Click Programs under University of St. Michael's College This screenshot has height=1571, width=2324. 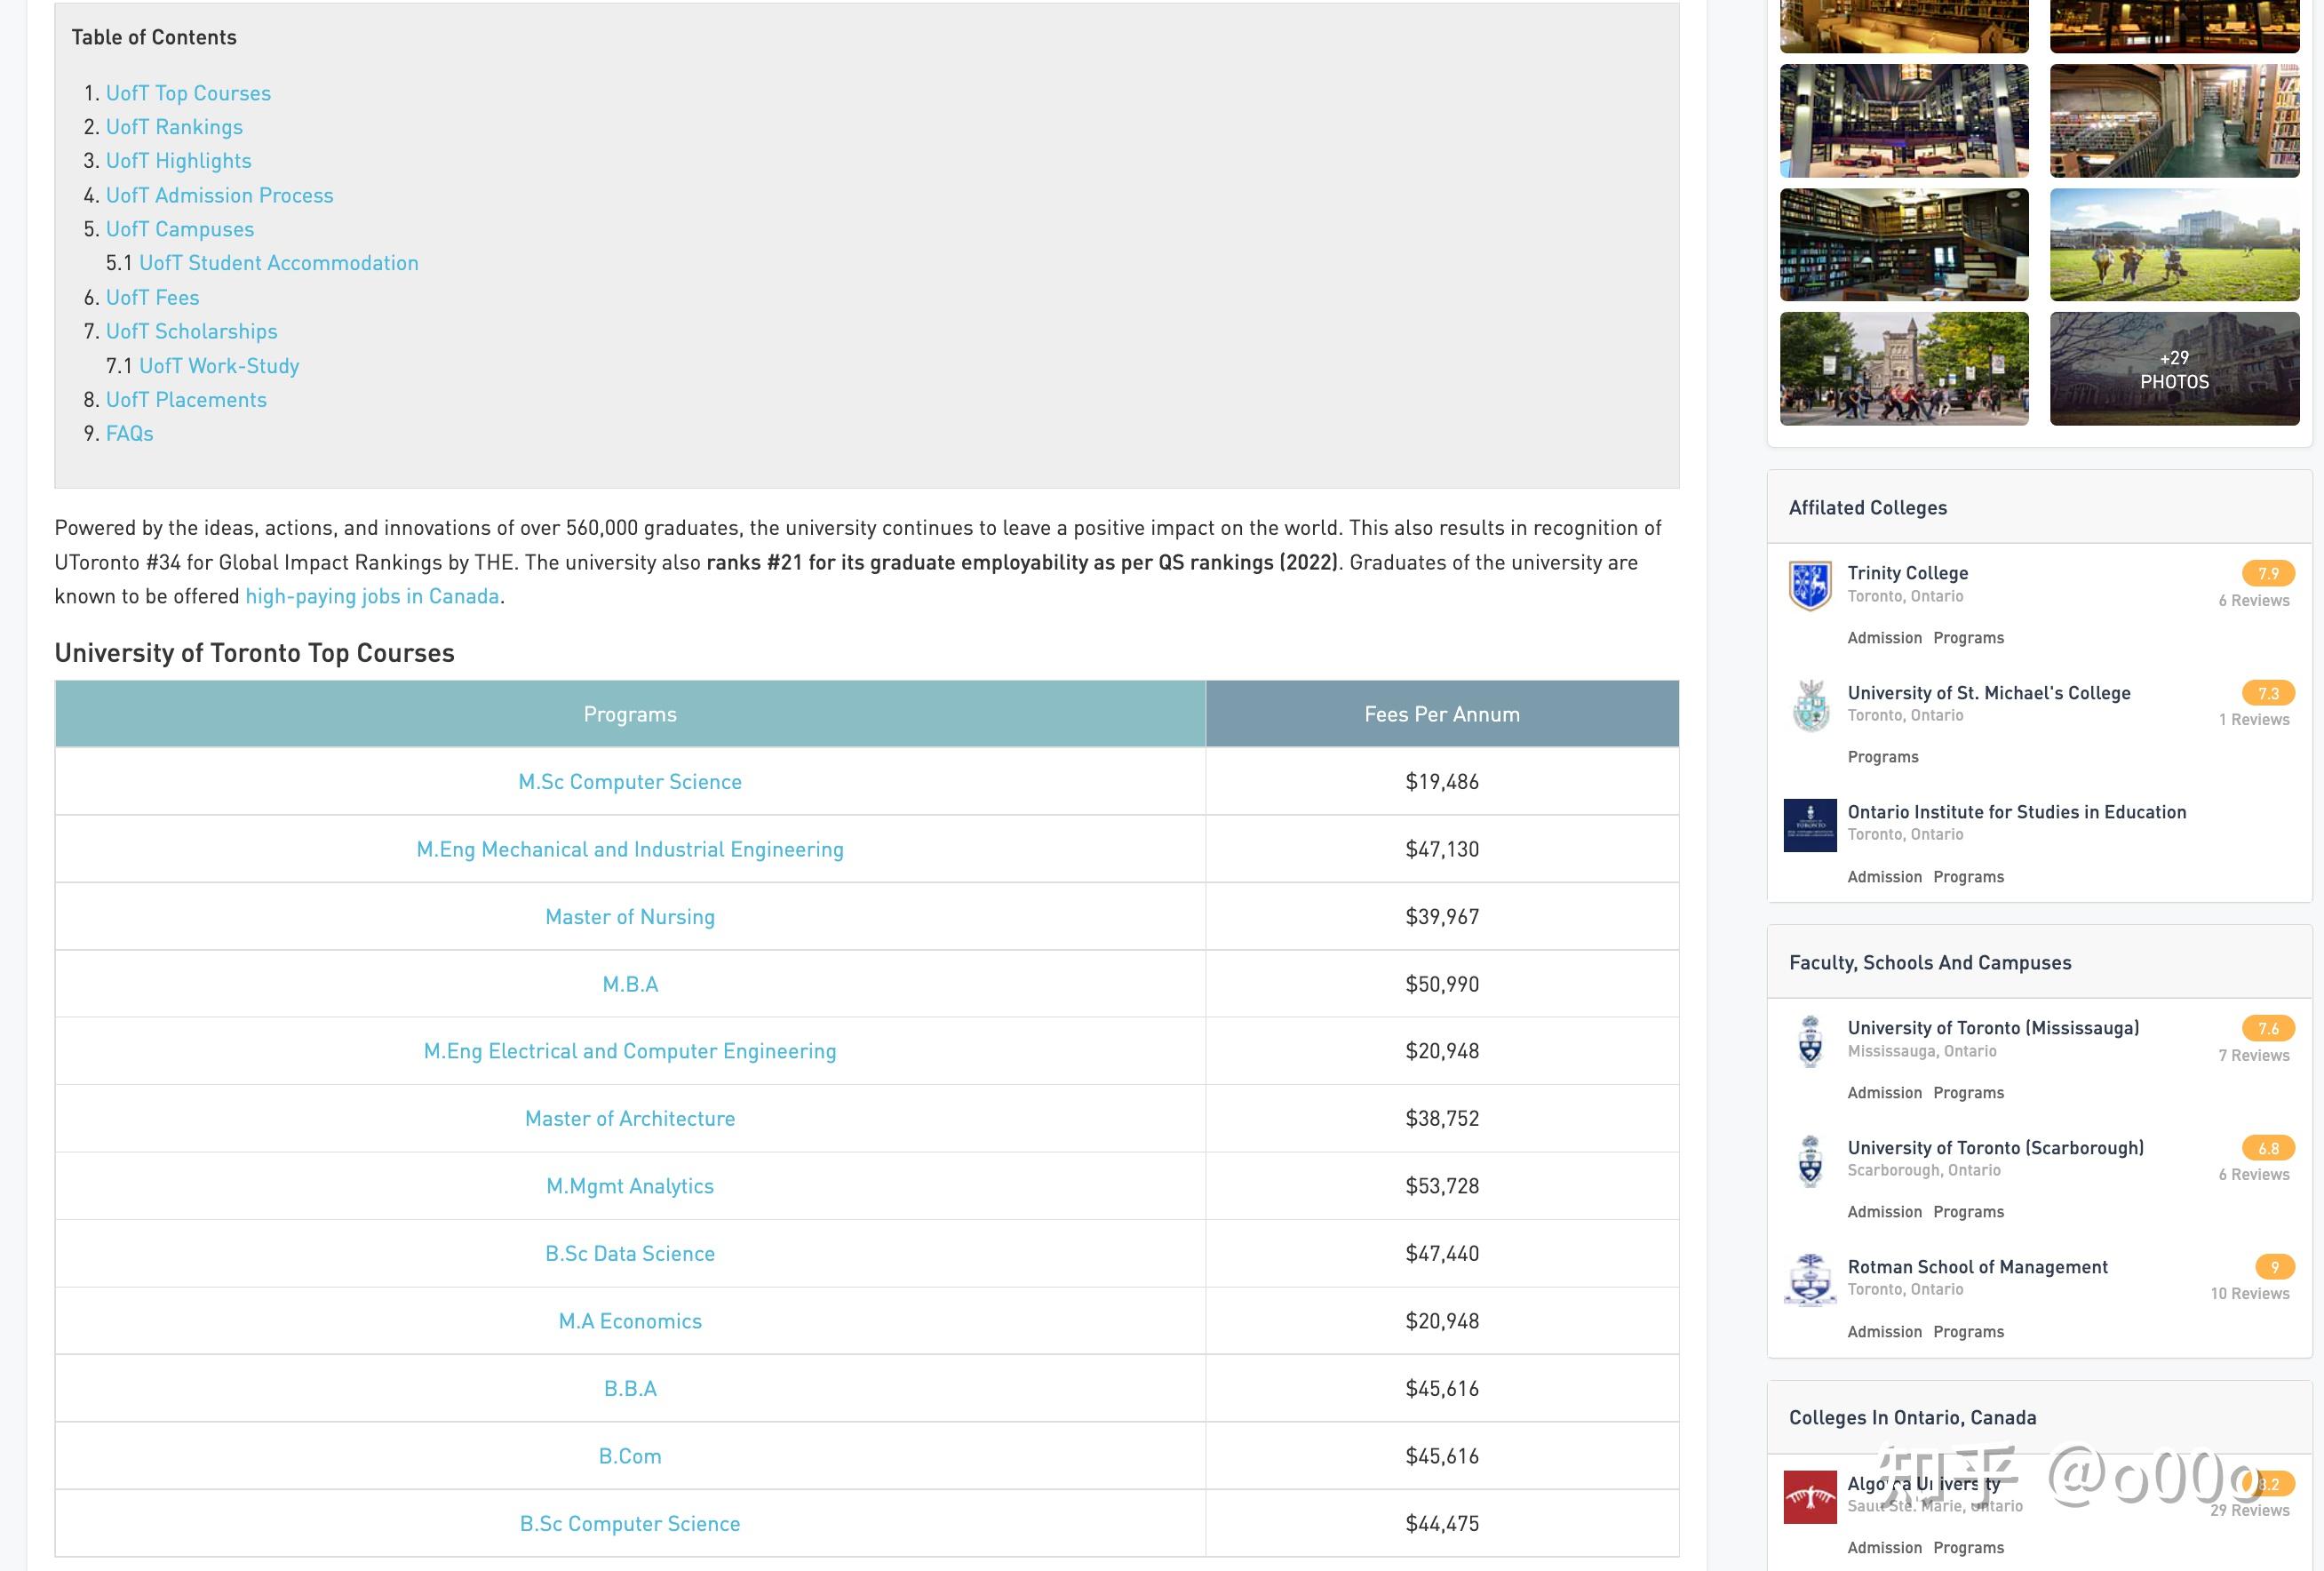[1882, 757]
